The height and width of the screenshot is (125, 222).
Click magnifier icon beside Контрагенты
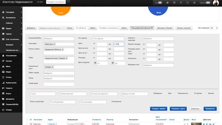(3, 18)
